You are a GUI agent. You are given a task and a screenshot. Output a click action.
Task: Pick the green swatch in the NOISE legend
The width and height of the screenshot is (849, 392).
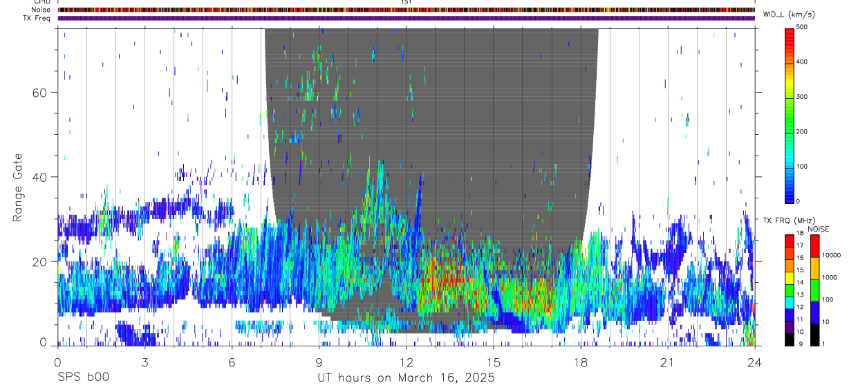click(x=815, y=290)
